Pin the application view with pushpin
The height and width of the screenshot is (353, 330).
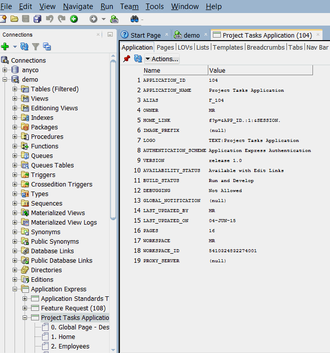point(127,59)
